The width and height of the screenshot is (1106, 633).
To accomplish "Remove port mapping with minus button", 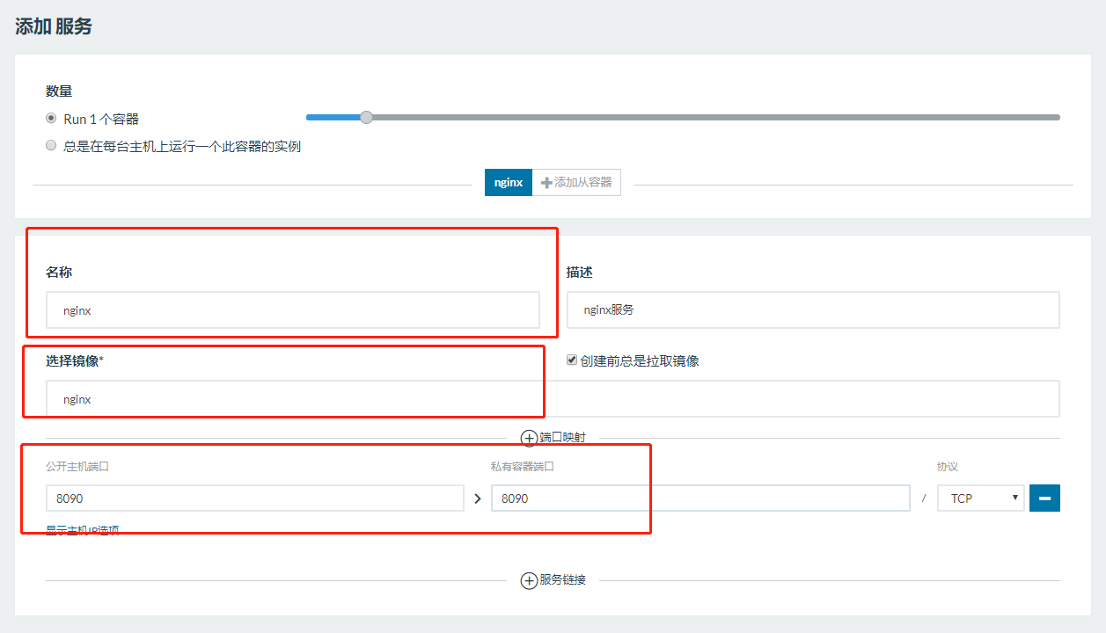I will [x=1044, y=498].
